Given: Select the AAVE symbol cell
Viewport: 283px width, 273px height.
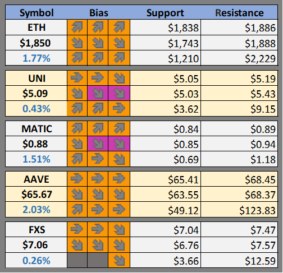Looking at the screenshot, I should (36, 179).
